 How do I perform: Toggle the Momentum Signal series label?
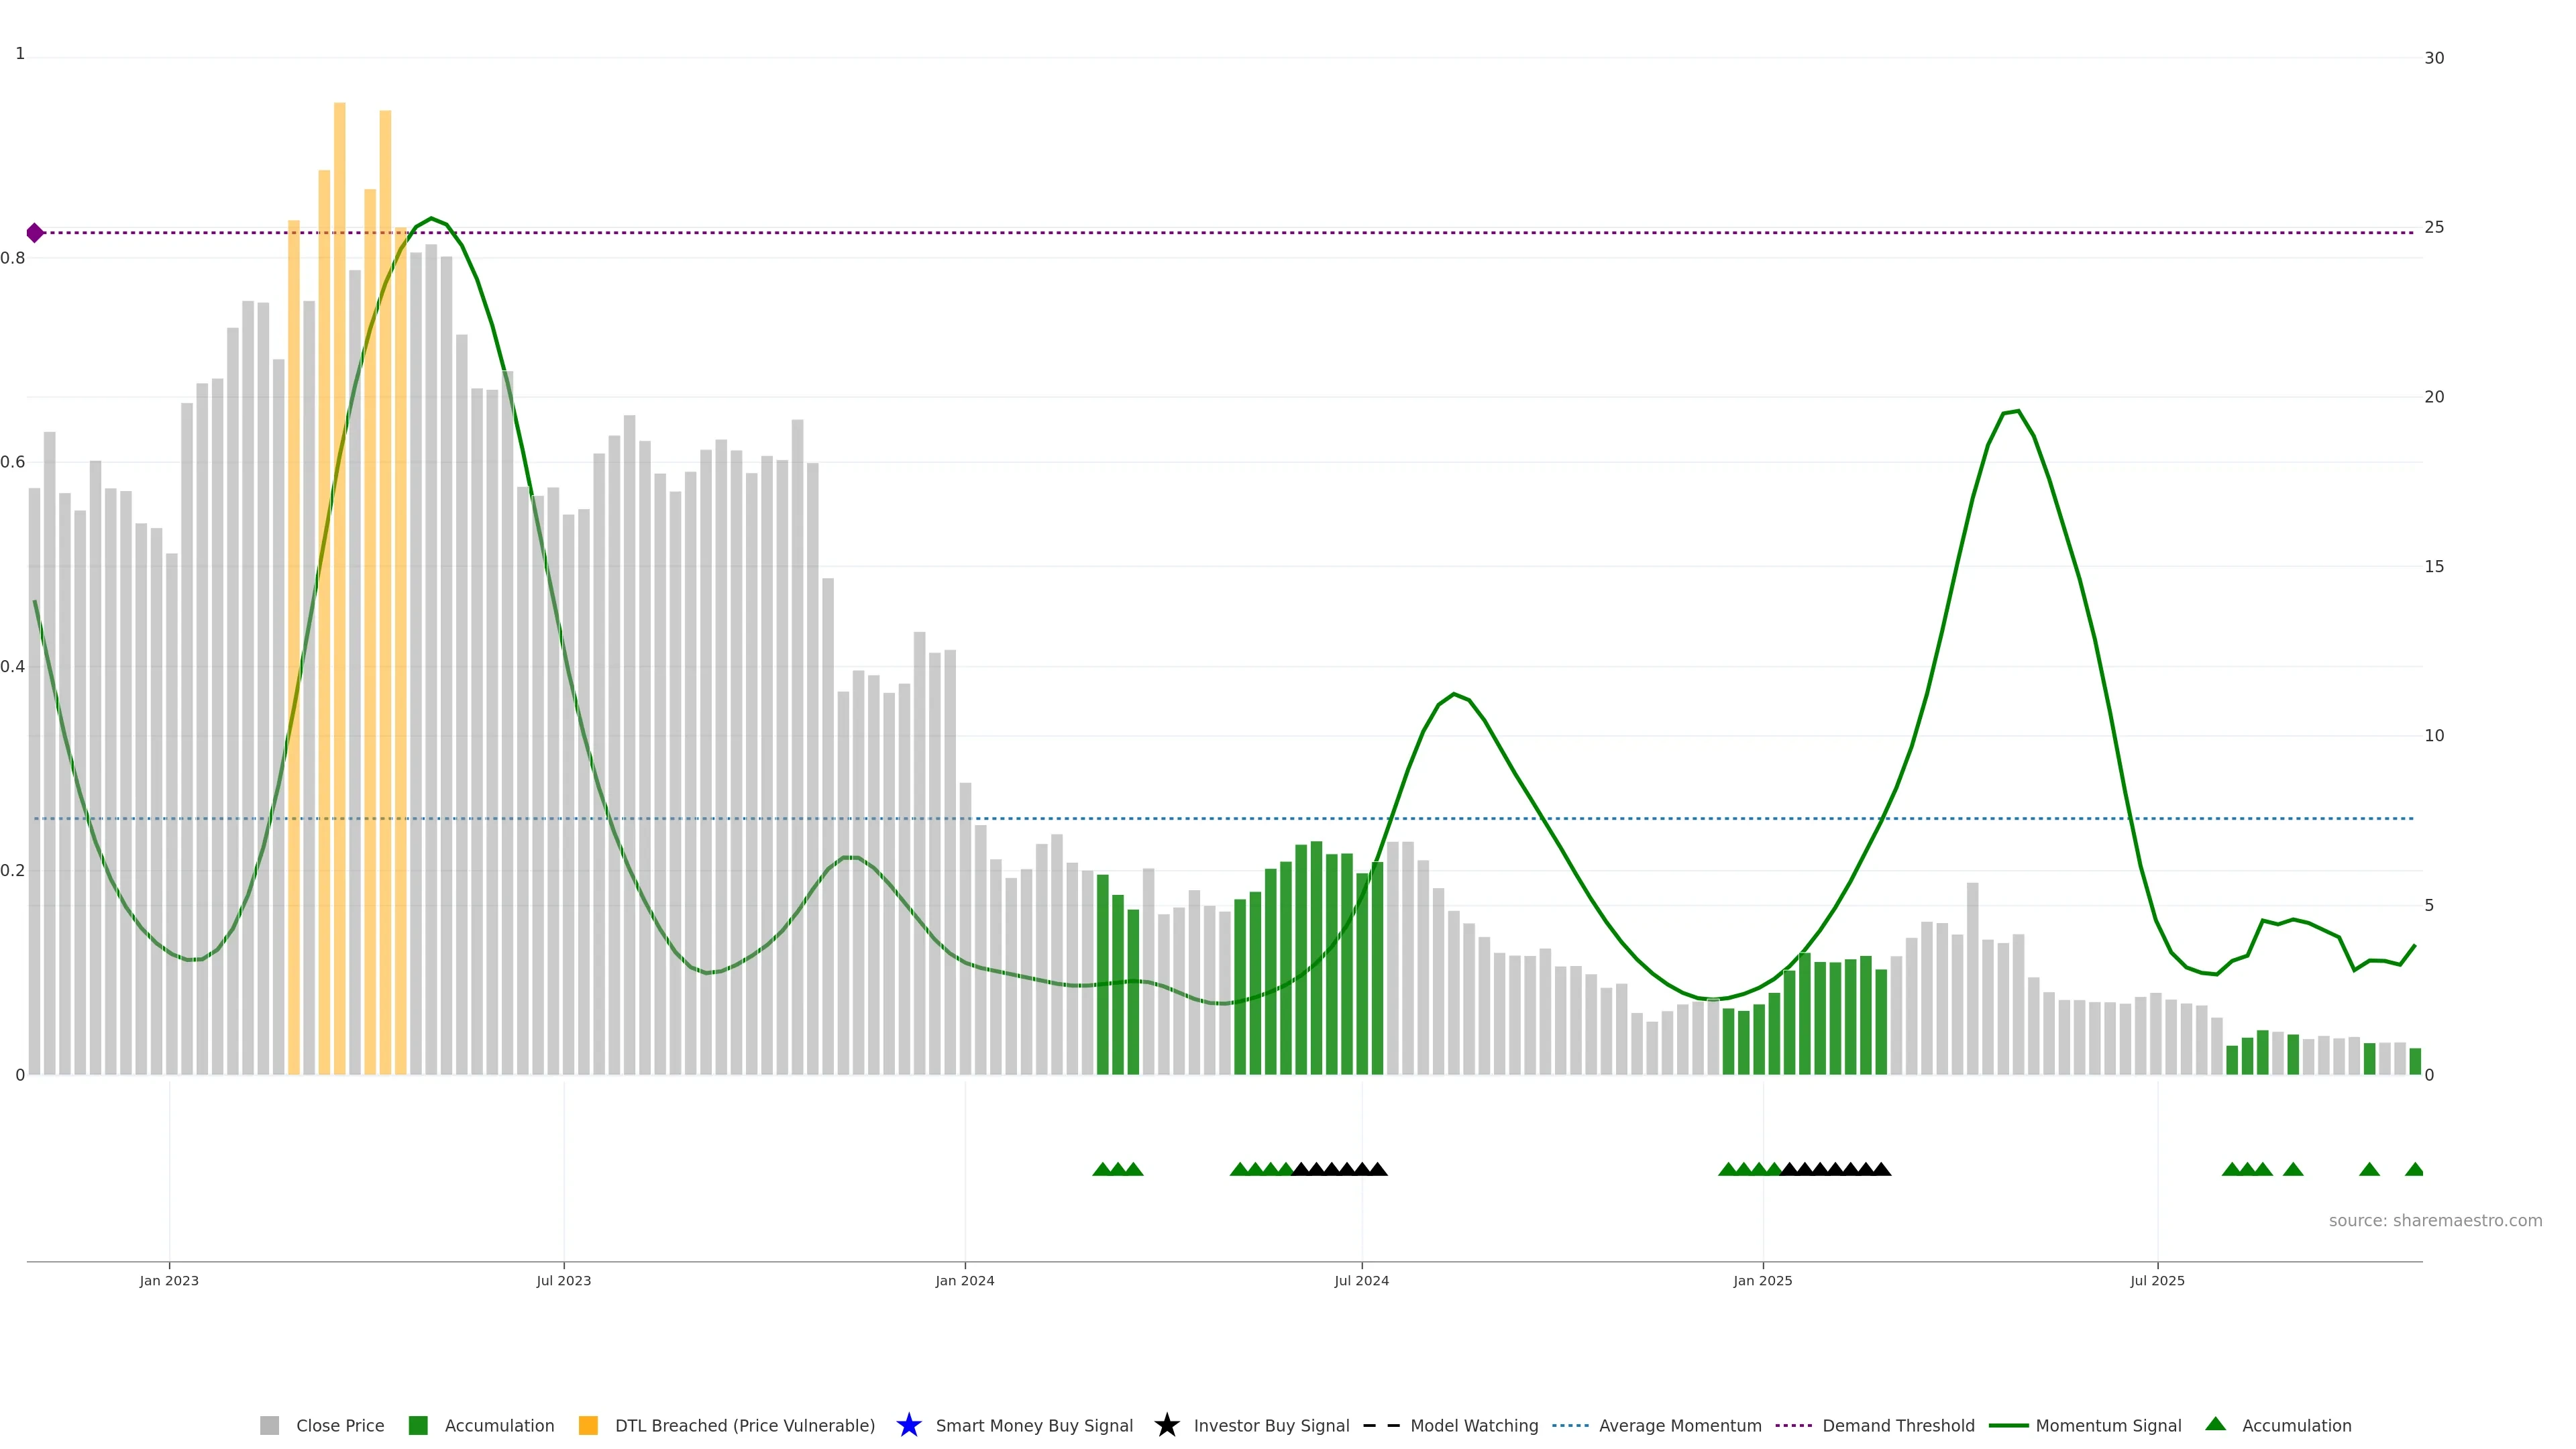(x=2108, y=1425)
